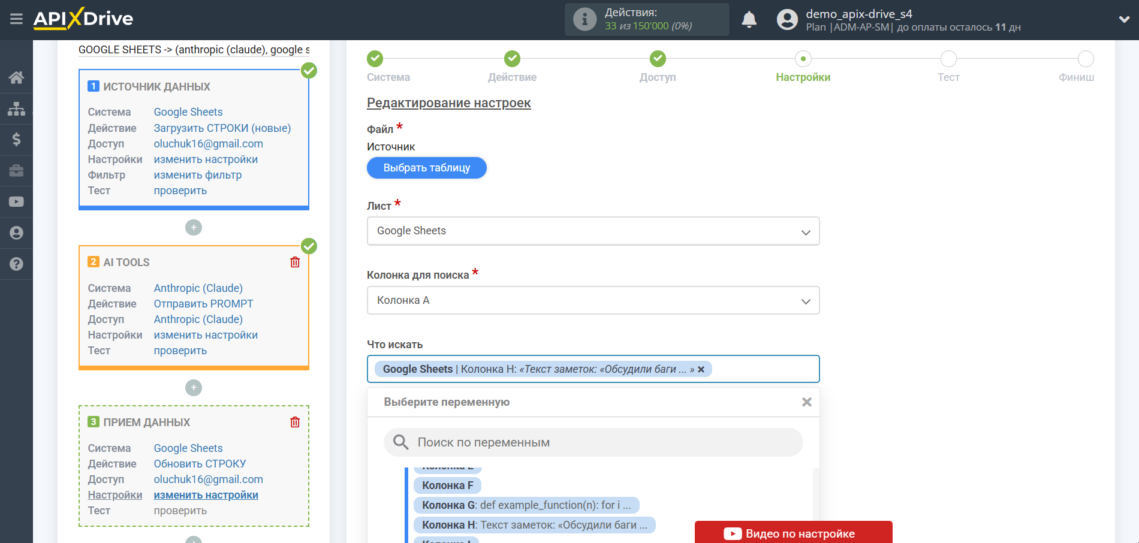1139x543 pixels.
Task: Delete the data receiver block
Action: [295, 423]
